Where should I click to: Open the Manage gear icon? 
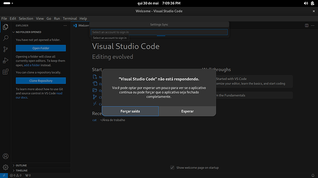6,167
